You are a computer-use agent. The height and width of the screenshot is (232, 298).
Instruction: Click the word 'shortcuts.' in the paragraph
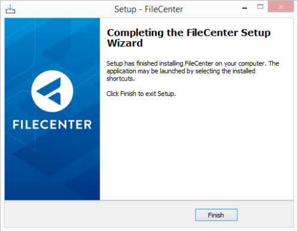(x=120, y=79)
